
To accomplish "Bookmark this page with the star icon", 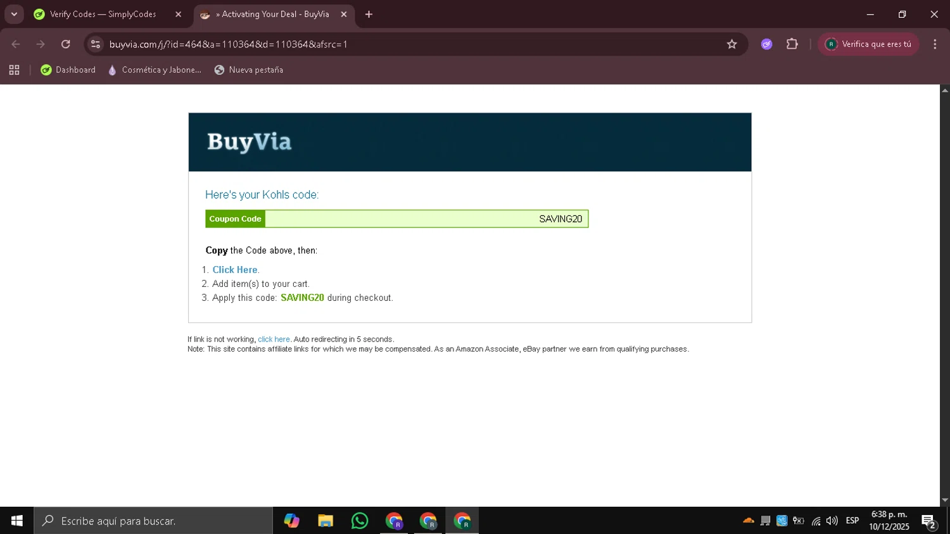I will tap(732, 44).
